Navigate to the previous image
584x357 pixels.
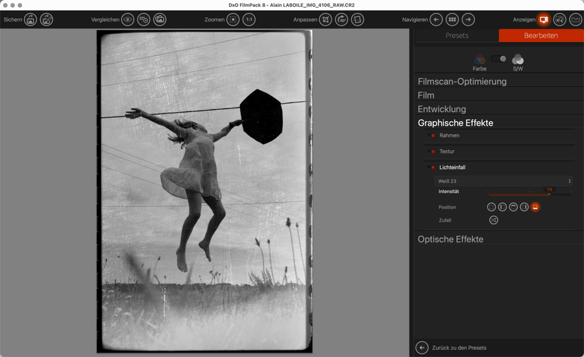(436, 20)
